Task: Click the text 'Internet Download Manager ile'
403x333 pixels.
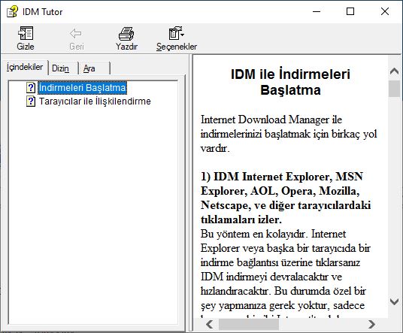Action: [271, 120]
